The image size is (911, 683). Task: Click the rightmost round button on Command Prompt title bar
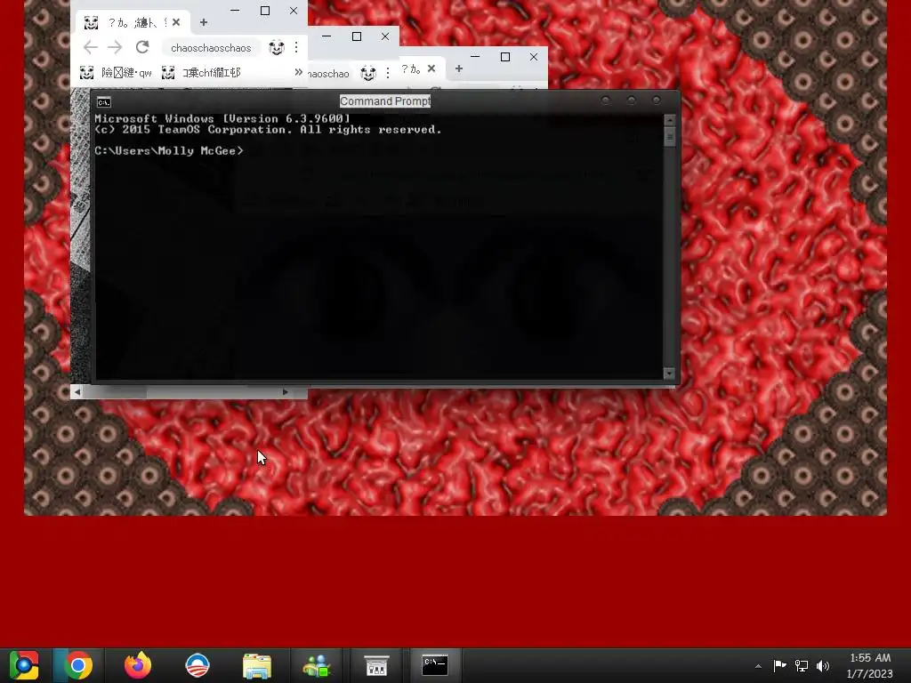click(657, 100)
